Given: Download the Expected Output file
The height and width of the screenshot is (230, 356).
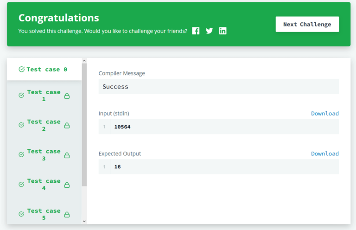Looking at the screenshot, I should 324,153.
